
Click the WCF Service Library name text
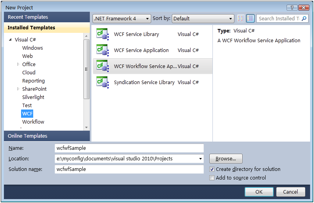pyautogui.click(x=136, y=34)
